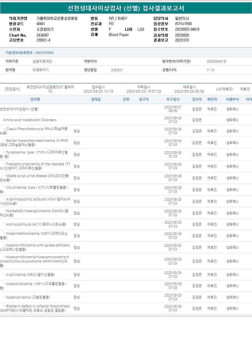Click the 정상 result for Tyrosinemia type I

point(77,154)
